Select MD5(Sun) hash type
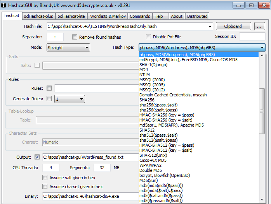Screen dimensions: 271x204 tap(199, 180)
